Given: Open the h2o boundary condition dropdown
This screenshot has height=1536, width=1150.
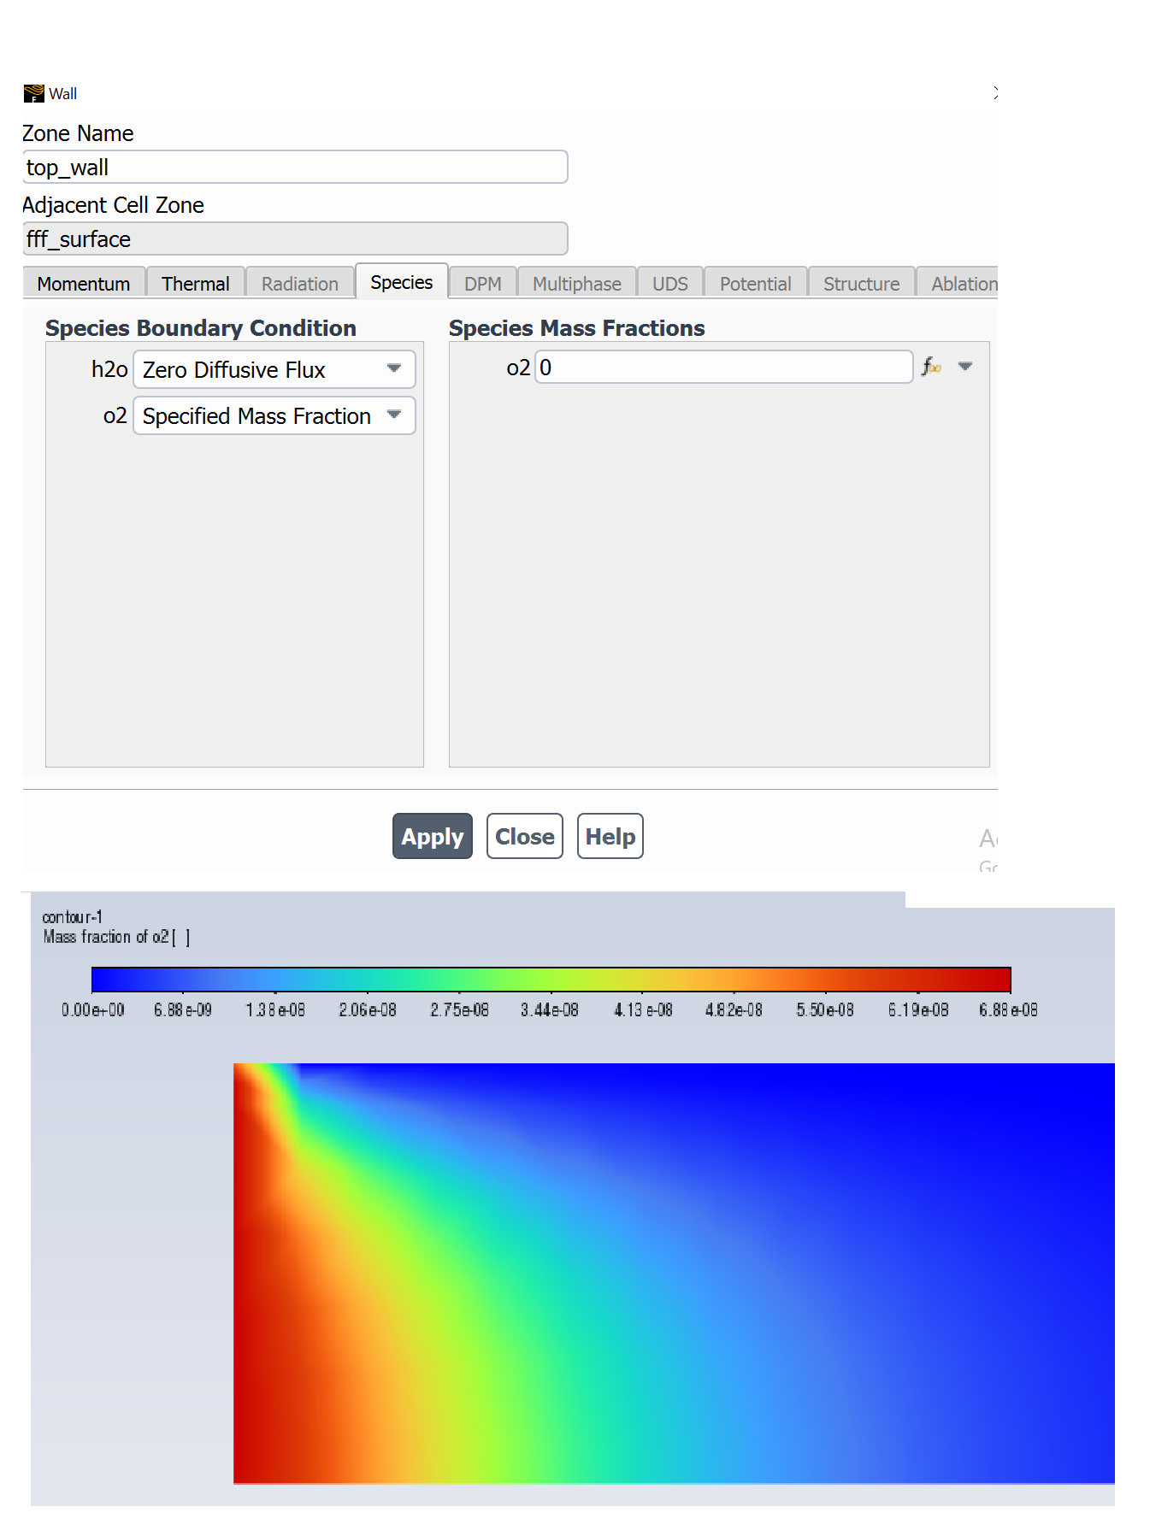Looking at the screenshot, I should 274,369.
